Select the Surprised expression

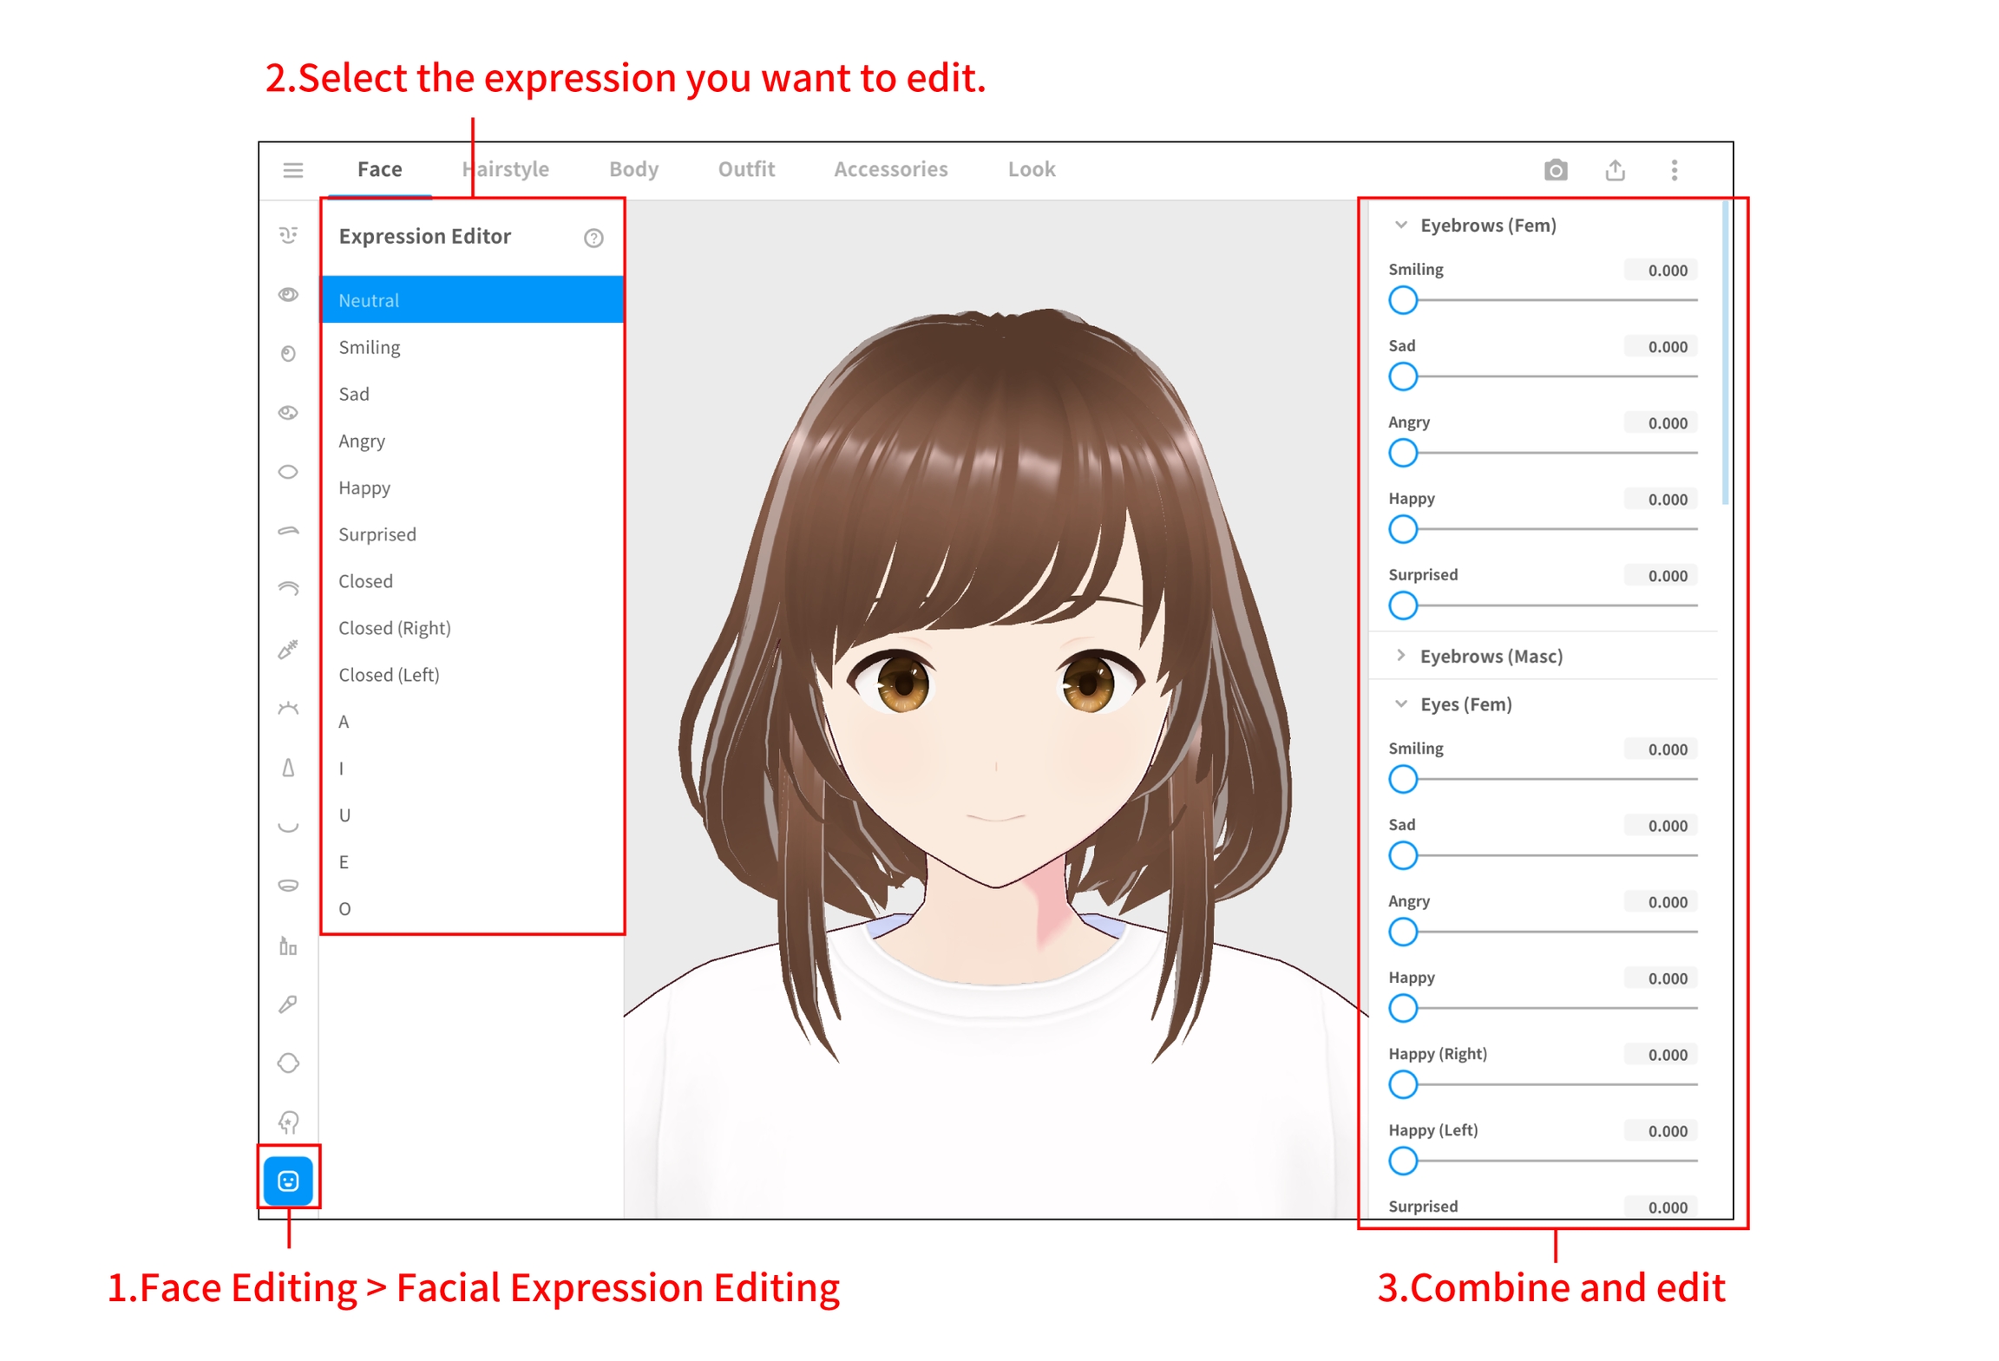coord(377,534)
